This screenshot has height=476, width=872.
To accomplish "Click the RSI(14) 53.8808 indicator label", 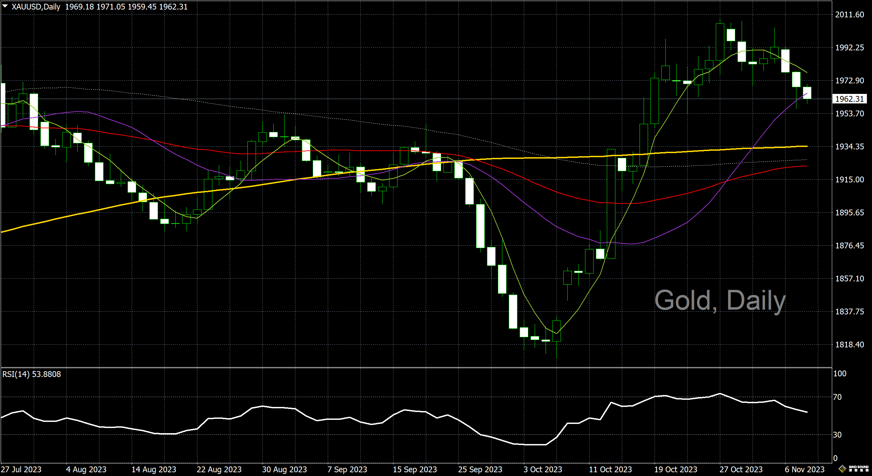I will [31, 374].
